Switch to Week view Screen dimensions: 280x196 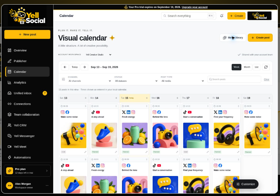(237, 67)
